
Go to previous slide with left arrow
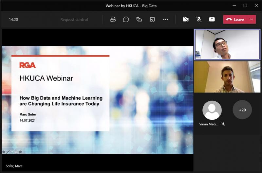(4, 152)
